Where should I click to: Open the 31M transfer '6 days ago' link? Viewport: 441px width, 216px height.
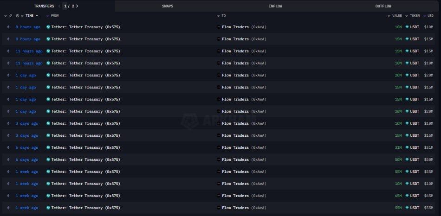(x=27, y=147)
